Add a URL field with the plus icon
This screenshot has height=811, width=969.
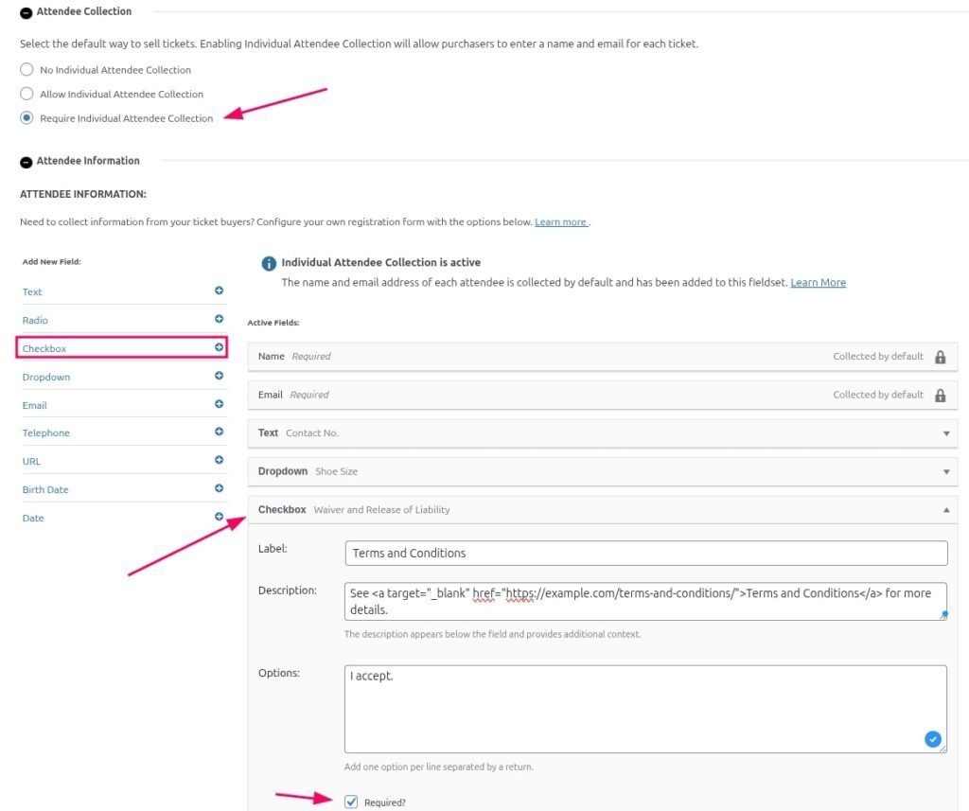219,460
